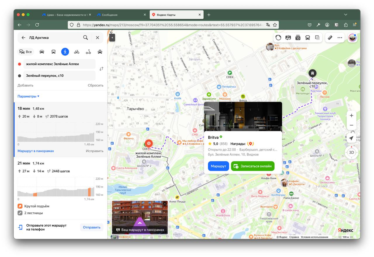The width and height of the screenshot is (374, 257).
Task: Toggle the street panoramas layer
Action: [288, 38]
